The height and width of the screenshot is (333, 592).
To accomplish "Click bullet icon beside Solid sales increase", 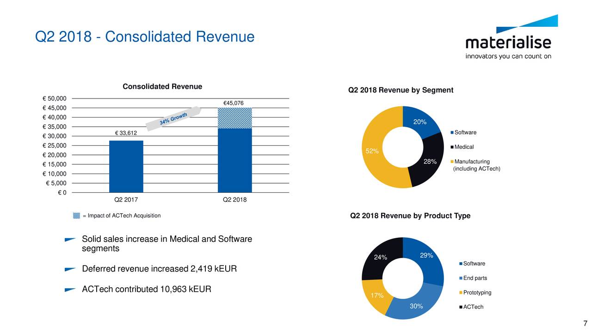I will (70, 240).
